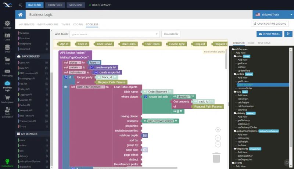The image size is (294, 169).
Task: Select the CODELESS tab
Action: click(x=92, y=24)
